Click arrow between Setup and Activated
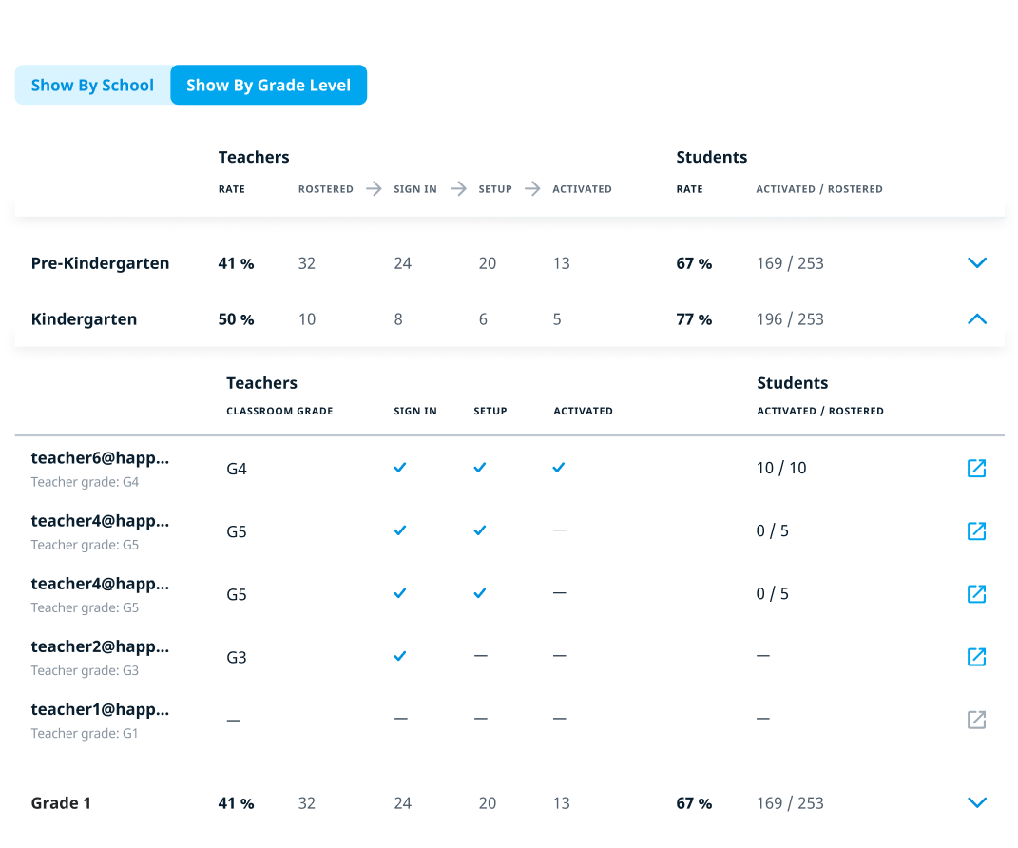Image resolution: width=1018 pixels, height=848 pixels. coord(532,189)
